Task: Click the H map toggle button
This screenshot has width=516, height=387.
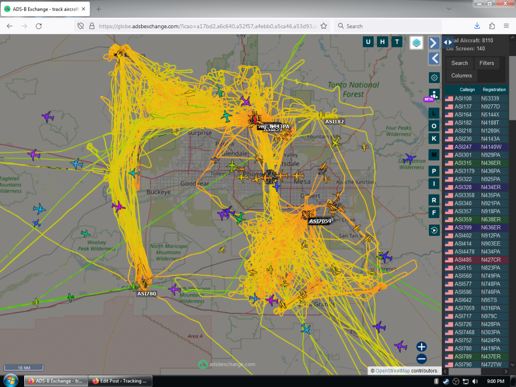Action: click(382, 42)
